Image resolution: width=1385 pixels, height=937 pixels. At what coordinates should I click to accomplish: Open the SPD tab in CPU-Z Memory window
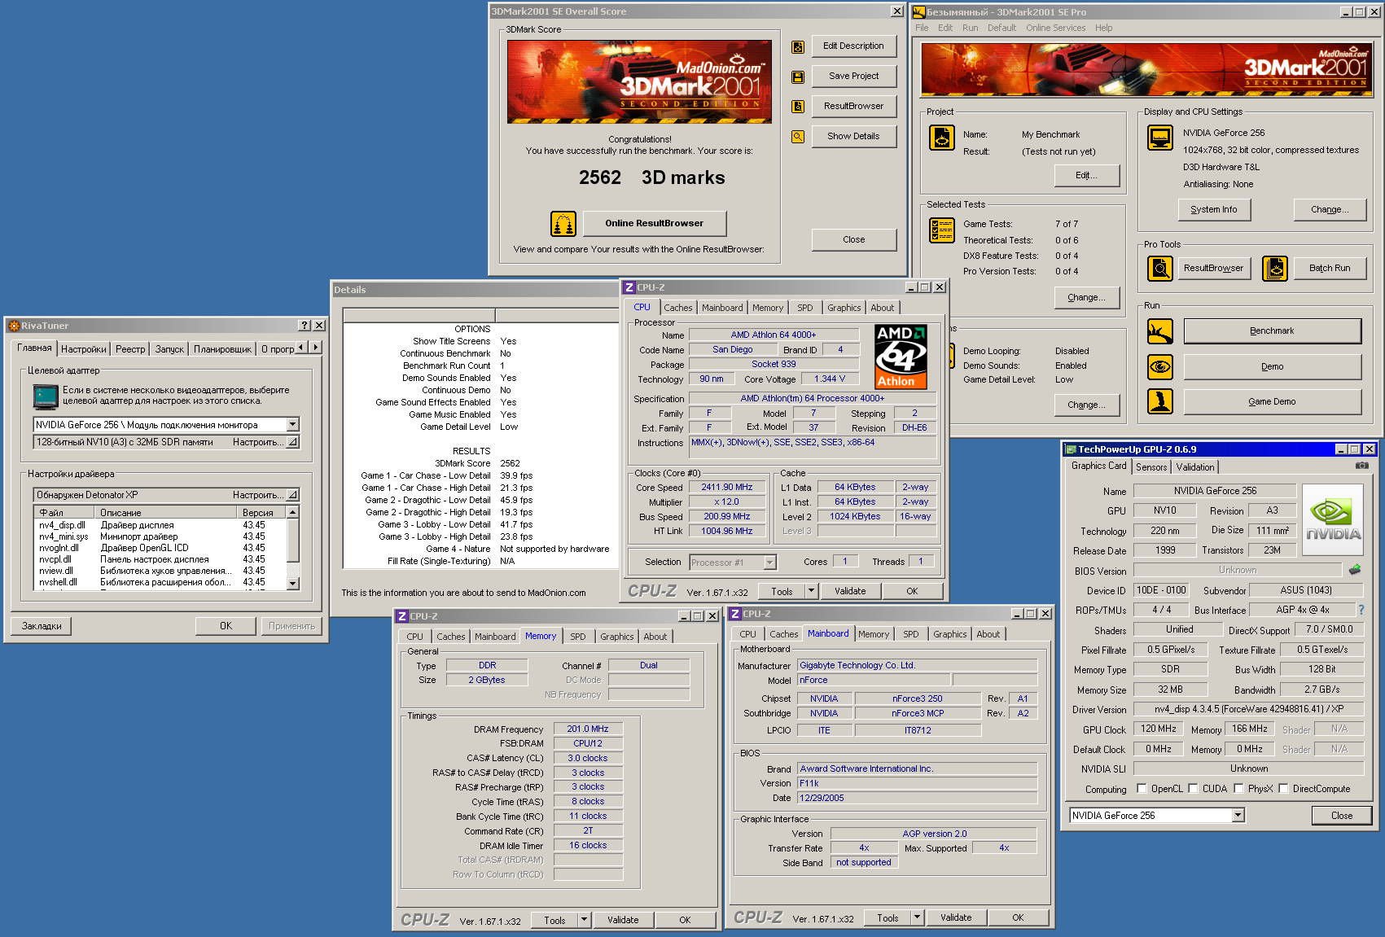[x=578, y=637]
